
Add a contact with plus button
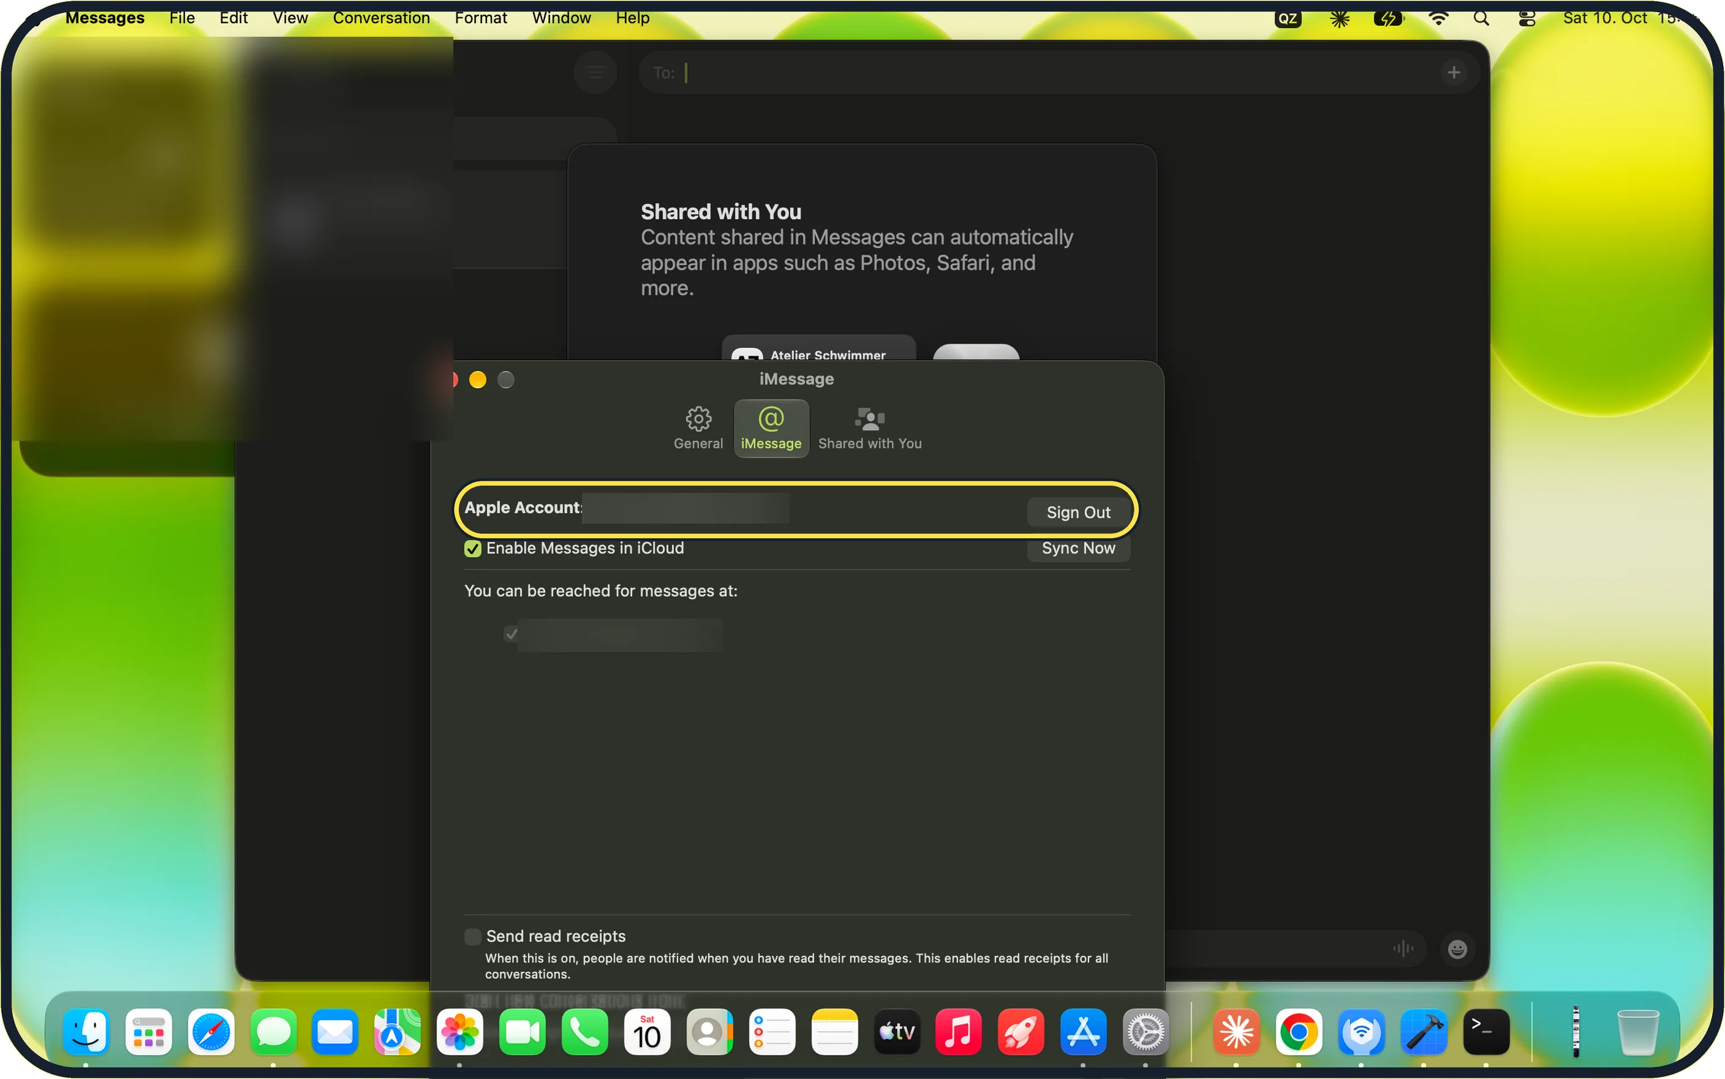[1453, 73]
